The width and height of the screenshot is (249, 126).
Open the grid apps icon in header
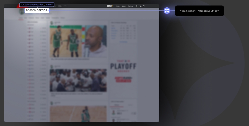(136, 6)
